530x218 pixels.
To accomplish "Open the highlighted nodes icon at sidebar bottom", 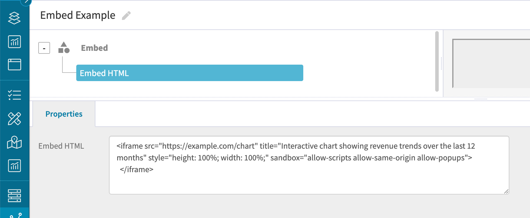I will [x=14, y=214].
